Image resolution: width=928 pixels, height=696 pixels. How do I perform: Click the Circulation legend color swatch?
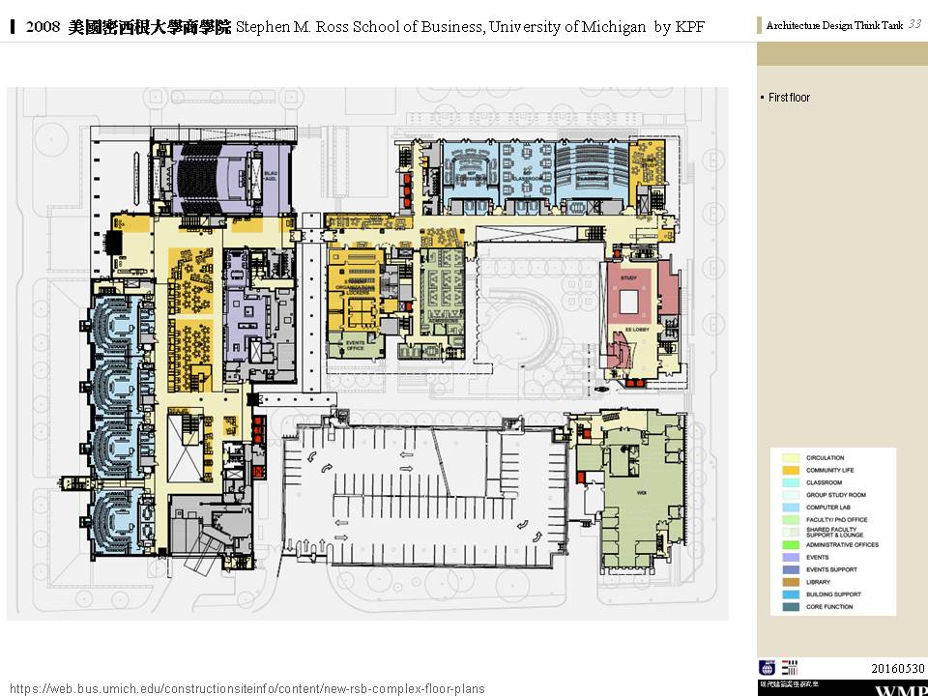789,458
